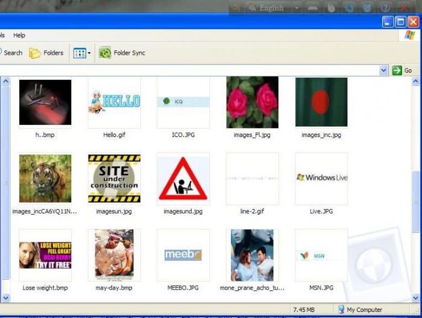
Task: Select the MSN.JPG thumbnail
Action: tap(321, 255)
